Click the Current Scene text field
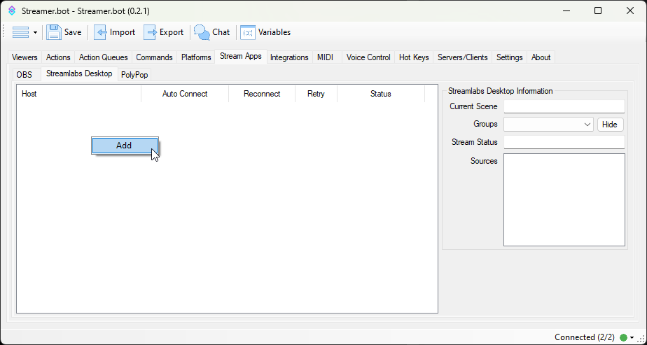The width and height of the screenshot is (647, 345). [x=564, y=106]
